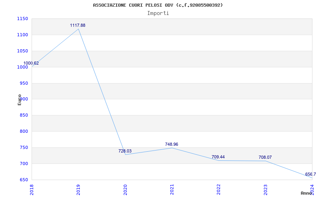Click the Importi subtitle
316x197 pixels.
coord(158,13)
